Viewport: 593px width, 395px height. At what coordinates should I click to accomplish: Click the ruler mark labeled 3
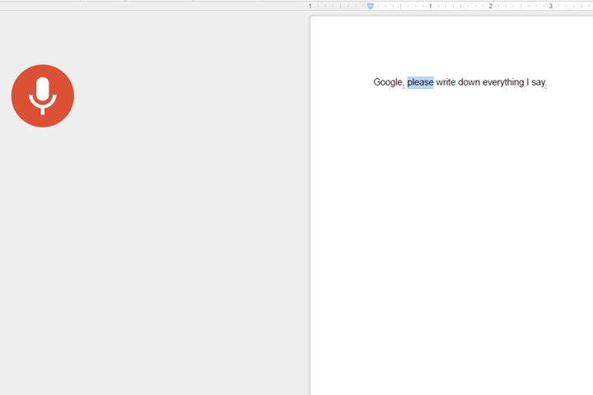pyautogui.click(x=551, y=6)
